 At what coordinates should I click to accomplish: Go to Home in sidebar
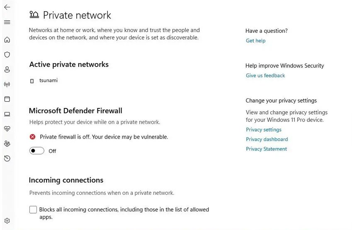(7, 40)
